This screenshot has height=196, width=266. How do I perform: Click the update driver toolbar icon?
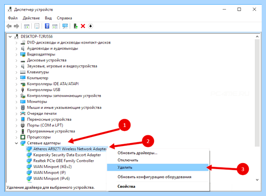click(76, 26)
